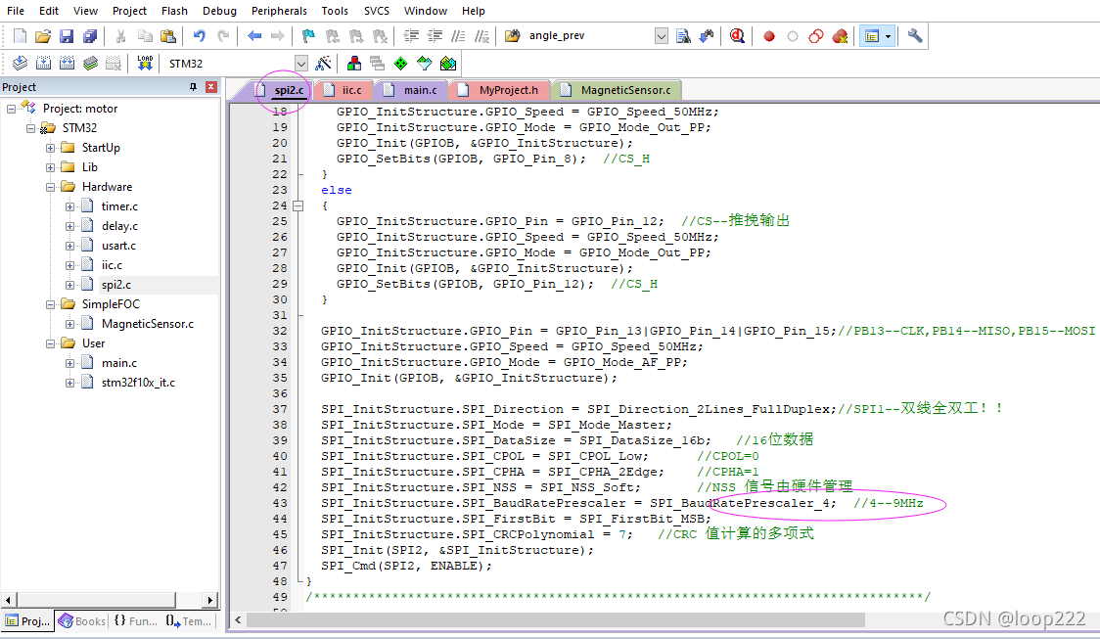Image resolution: width=1100 pixels, height=639 pixels.
Task: Download to flash using the LOAD icon
Action: (145, 64)
